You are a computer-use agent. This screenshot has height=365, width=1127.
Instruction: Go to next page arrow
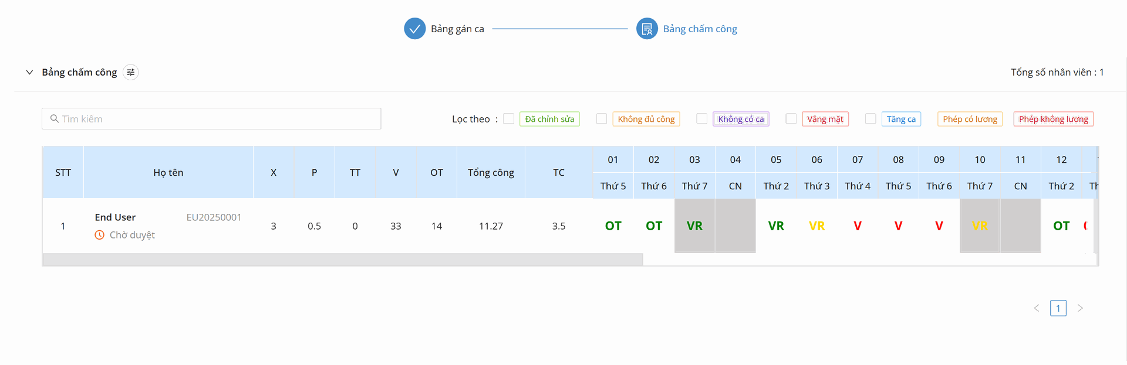point(1080,308)
